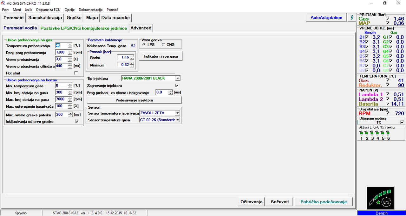Image resolution: width=406 pixels, height=216 pixels.
Task: Increase Prag prebaci. za ekstra-ubrizgavanje value
Action: pyautogui.click(x=170, y=91)
